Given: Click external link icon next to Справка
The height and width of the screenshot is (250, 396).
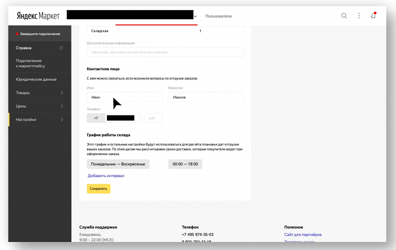Looking at the screenshot, I should 61,48.
